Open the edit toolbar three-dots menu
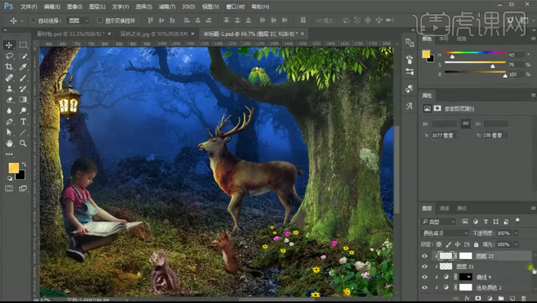This screenshot has width=537, height=303. click(9, 154)
